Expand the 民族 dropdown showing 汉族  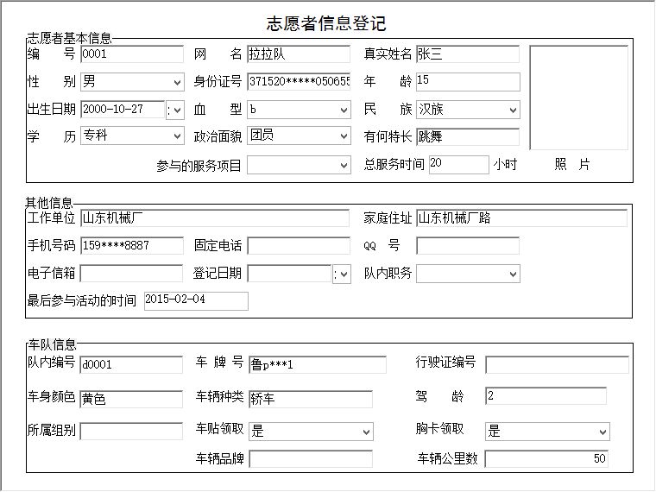pyautogui.click(x=468, y=110)
